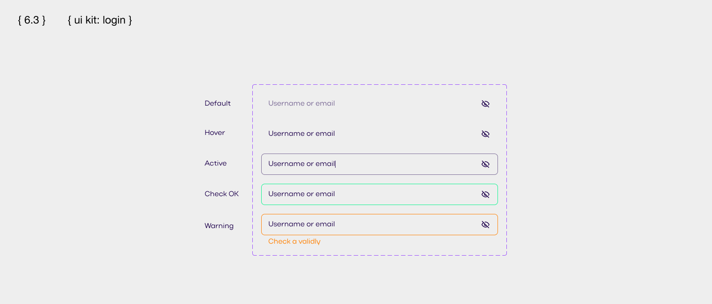Click the 'Default' state label
The height and width of the screenshot is (304, 712).
(x=218, y=103)
